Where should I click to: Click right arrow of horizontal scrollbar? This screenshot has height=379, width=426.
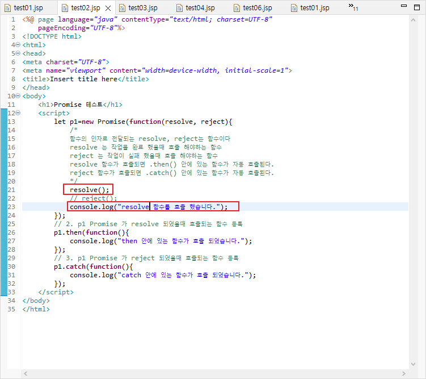[x=404, y=373]
